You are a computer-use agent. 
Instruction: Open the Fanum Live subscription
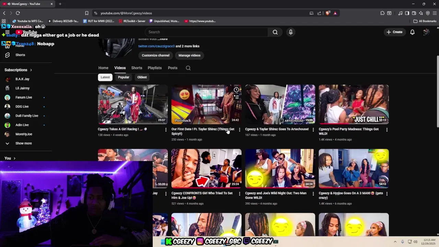pyautogui.click(x=24, y=97)
